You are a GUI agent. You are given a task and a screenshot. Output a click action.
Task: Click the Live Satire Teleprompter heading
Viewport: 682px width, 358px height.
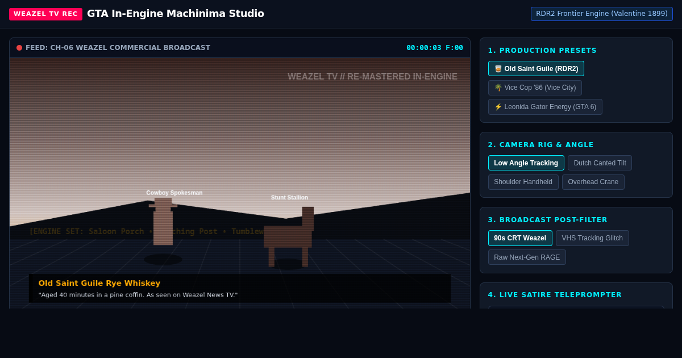pyautogui.click(x=555, y=295)
